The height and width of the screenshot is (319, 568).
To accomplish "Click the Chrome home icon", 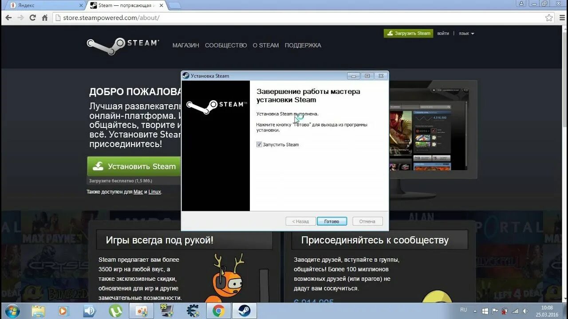I will click(x=45, y=18).
